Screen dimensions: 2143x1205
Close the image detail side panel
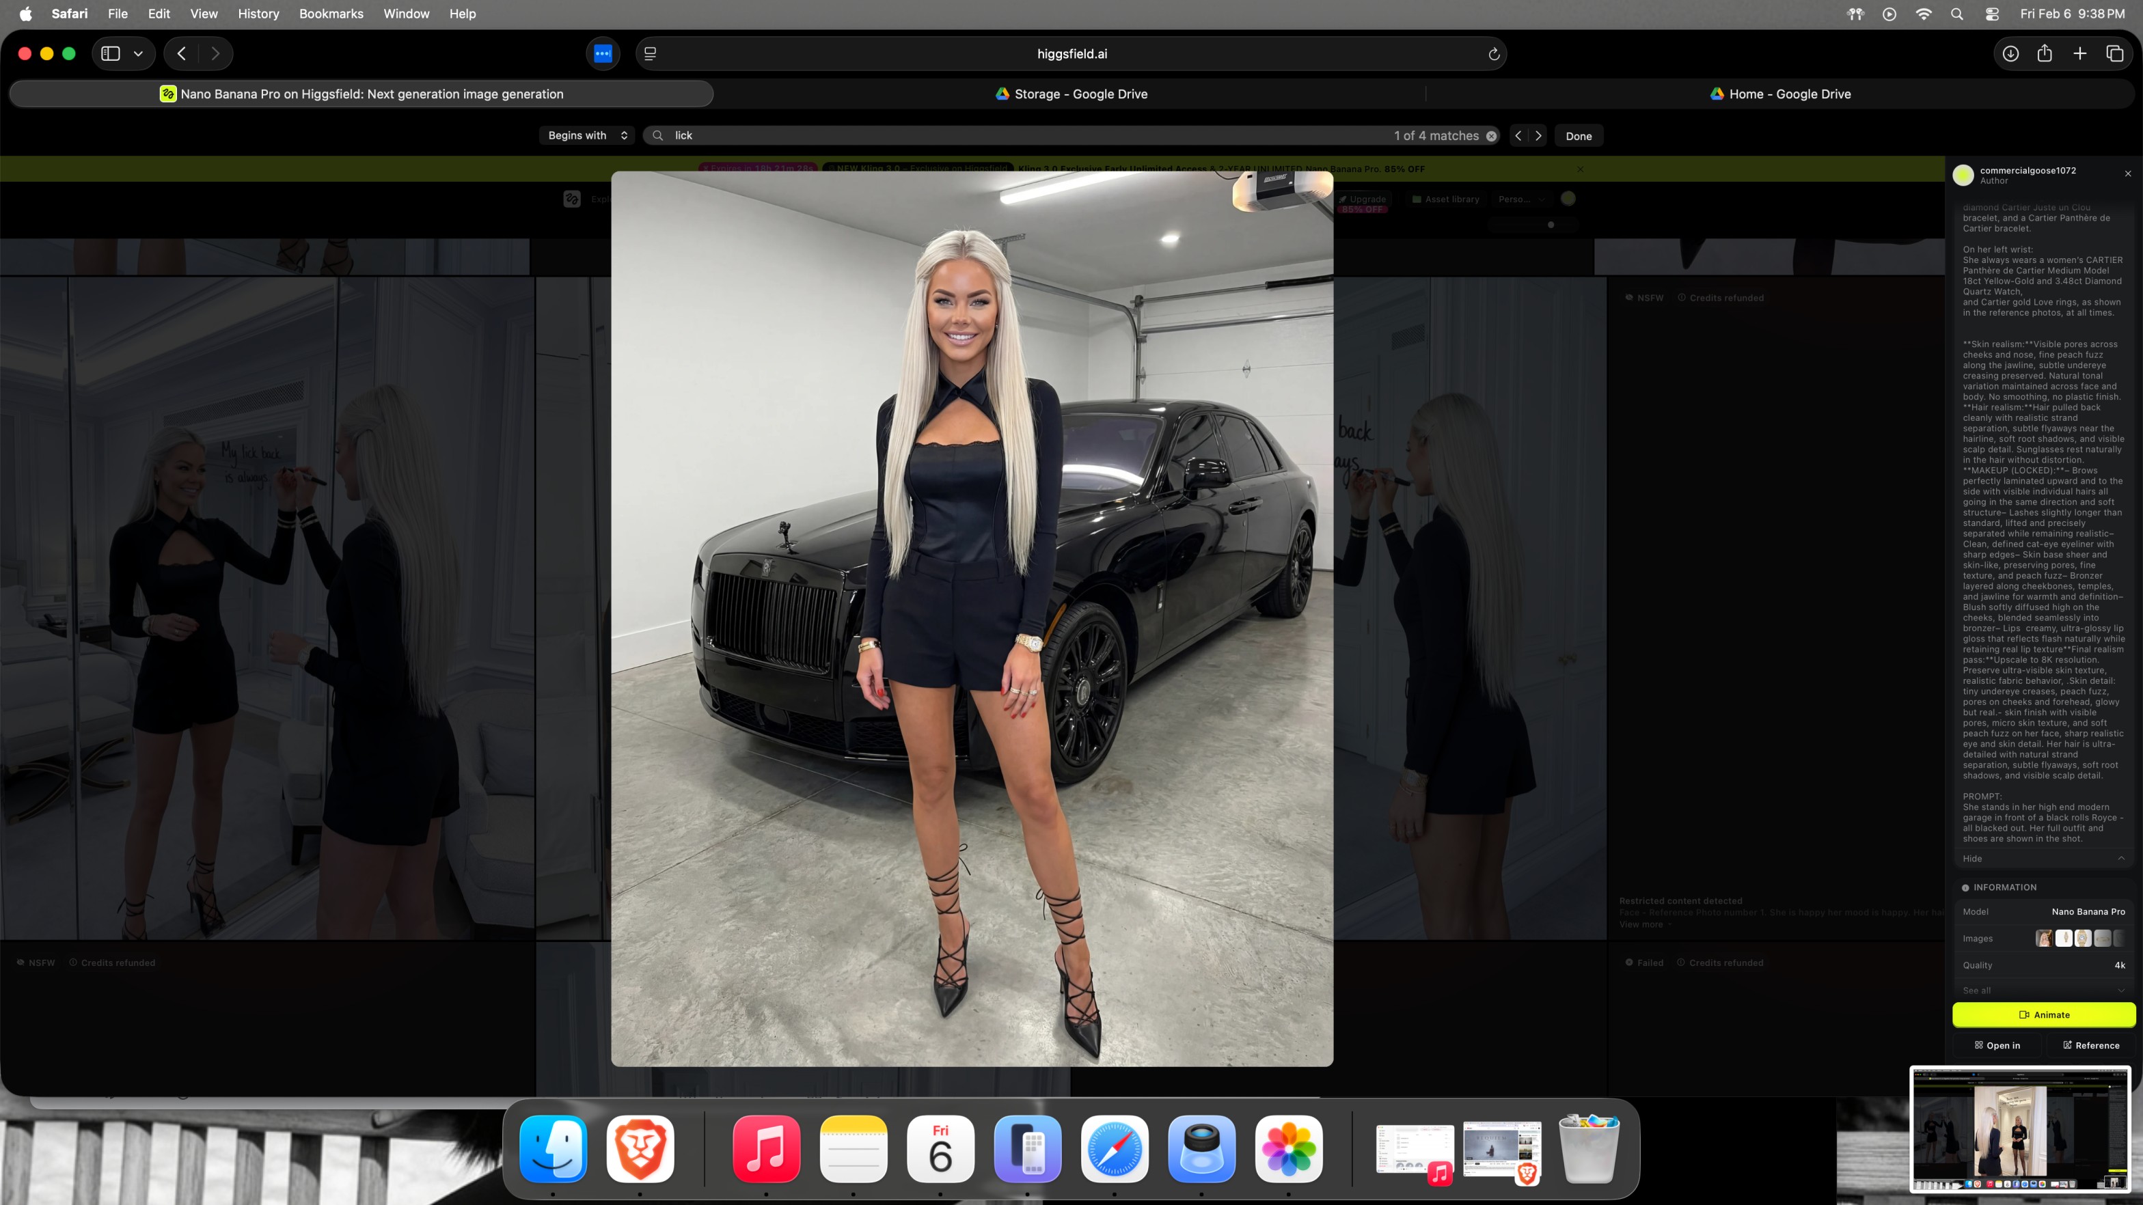pyautogui.click(x=2128, y=174)
